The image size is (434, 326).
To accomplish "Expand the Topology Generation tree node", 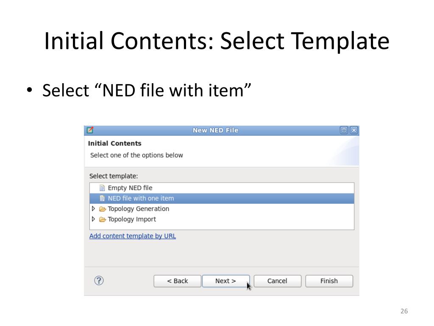I will 93,208.
